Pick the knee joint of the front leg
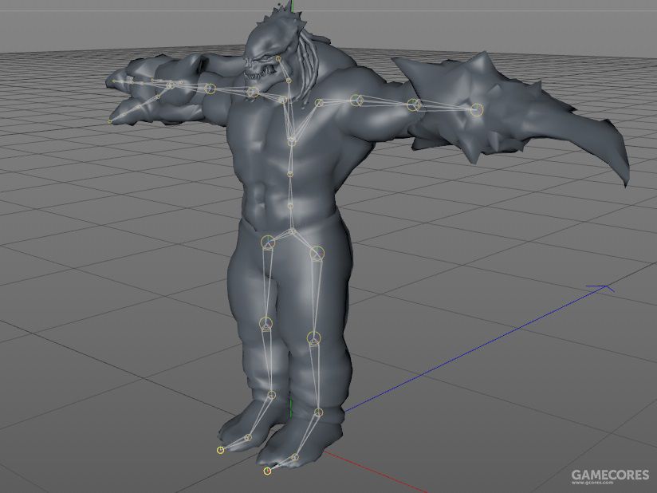 point(314,338)
